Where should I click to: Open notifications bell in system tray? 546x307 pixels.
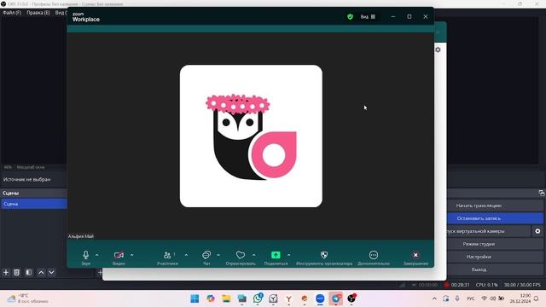coord(537,298)
